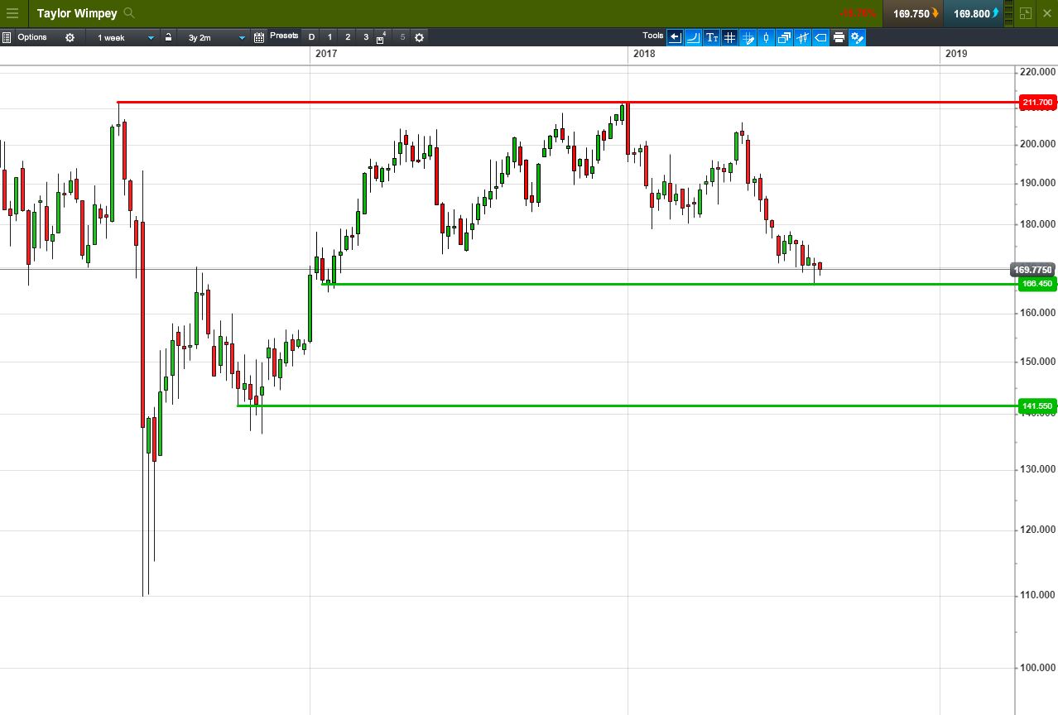Click the 2019 time axis label
This screenshot has width=1058, height=715.
(x=956, y=54)
